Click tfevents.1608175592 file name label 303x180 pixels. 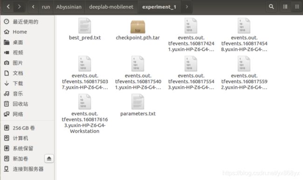(244, 82)
